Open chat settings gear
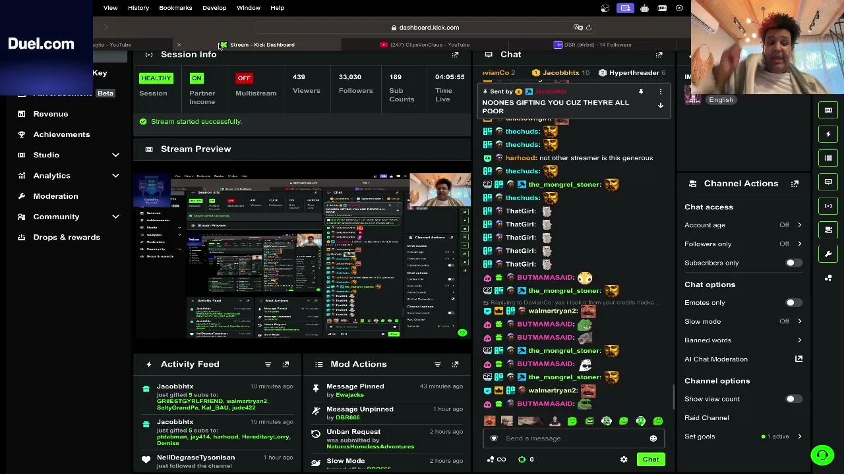This screenshot has height=474, width=844. (624, 460)
